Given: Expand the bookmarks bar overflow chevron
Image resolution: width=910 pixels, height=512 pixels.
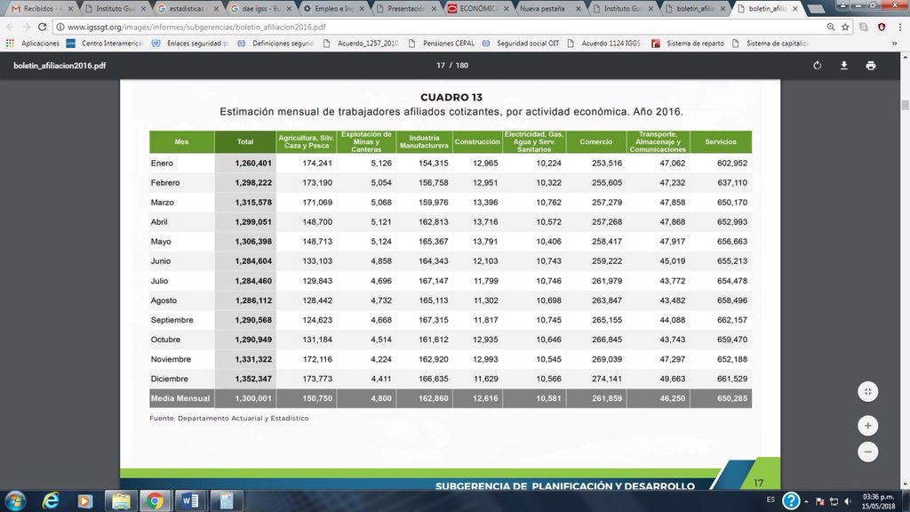Looking at the screenshot, I should click(894, 43).
